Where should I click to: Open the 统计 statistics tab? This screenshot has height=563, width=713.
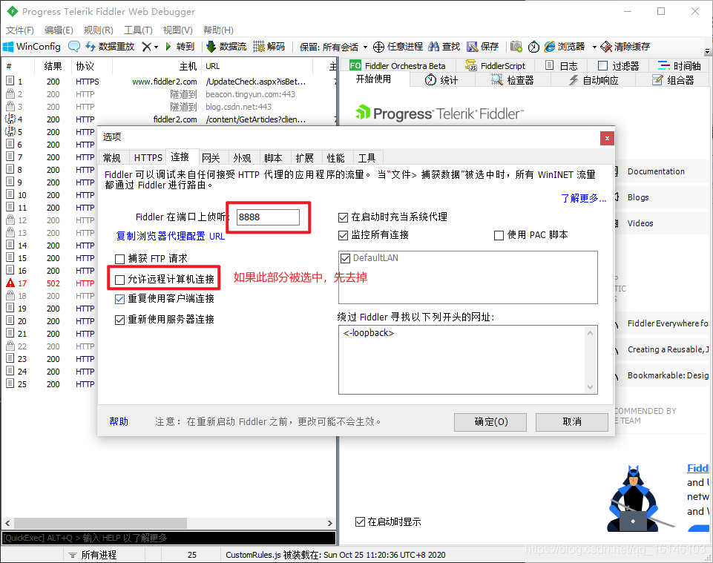(441, 80)
